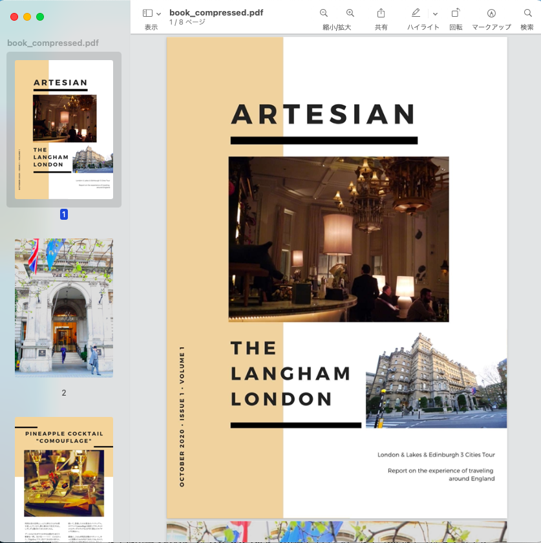Click the 回転 rotate label

point(456,27)
